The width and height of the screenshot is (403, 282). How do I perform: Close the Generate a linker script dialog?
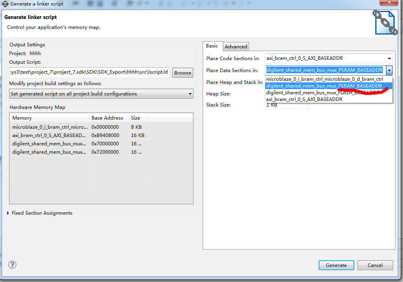[x=389, y=2]
